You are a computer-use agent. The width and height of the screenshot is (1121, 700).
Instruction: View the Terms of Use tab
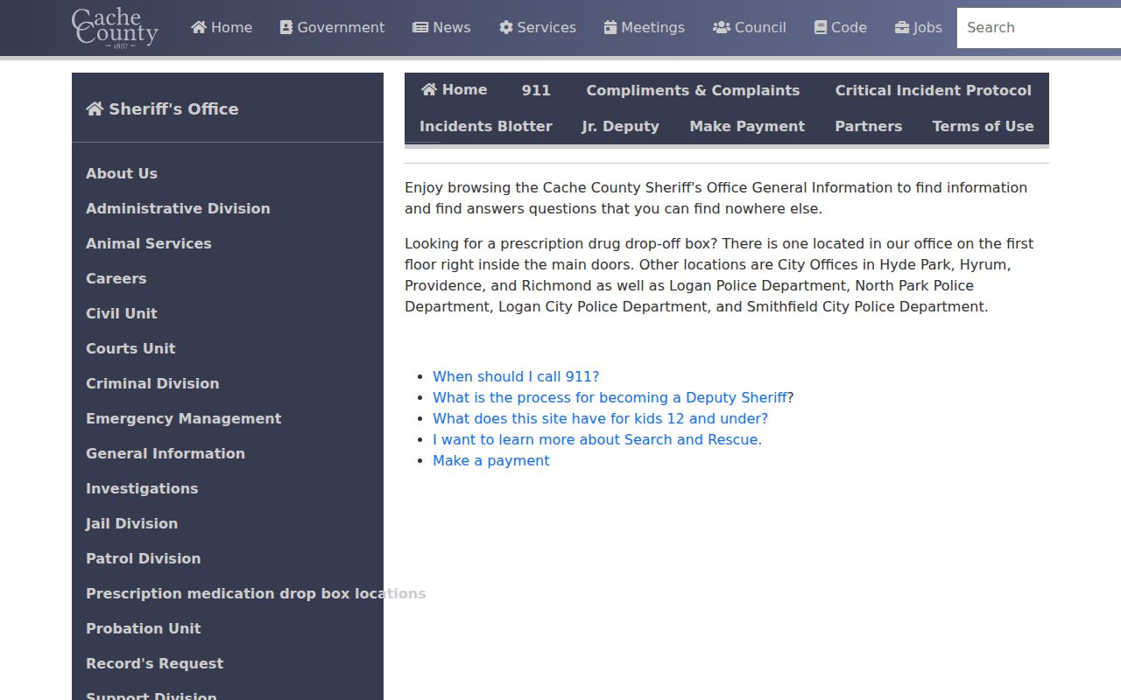[x=984, y=126]
